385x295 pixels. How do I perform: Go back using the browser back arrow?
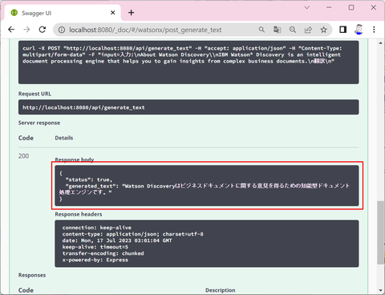11,30
